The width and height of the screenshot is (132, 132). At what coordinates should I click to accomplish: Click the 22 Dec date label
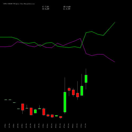click(x=18, y=126)
